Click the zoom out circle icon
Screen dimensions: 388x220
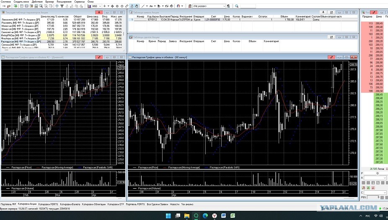click(122, 6)
